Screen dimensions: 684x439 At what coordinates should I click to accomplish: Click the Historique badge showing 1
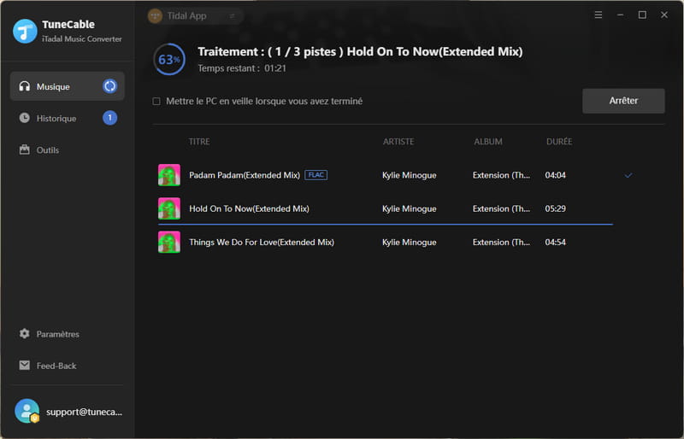[110, 118]
